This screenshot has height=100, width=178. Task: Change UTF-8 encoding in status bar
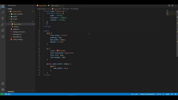click(x=159, y=94)
